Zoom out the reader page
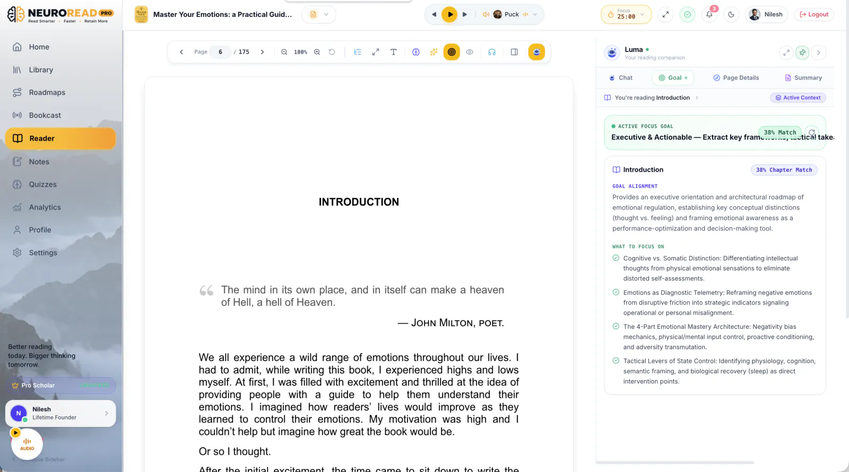Screen dimensions: 849x472 click(284, 52)
